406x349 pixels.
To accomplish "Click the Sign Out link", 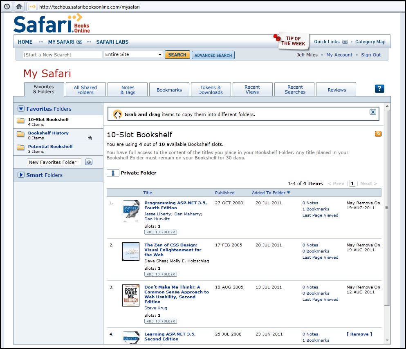I will pyautogui.click(x=371, y=55).
